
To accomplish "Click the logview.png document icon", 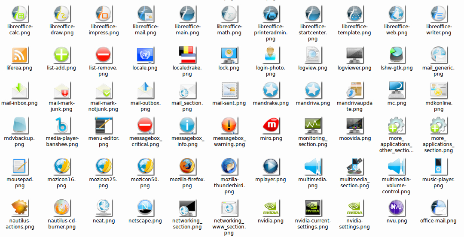I will point(312,55).
